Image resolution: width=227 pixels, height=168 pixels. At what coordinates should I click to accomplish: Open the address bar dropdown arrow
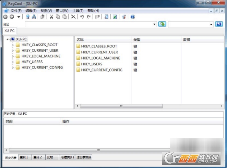click(x=154, y=24)
